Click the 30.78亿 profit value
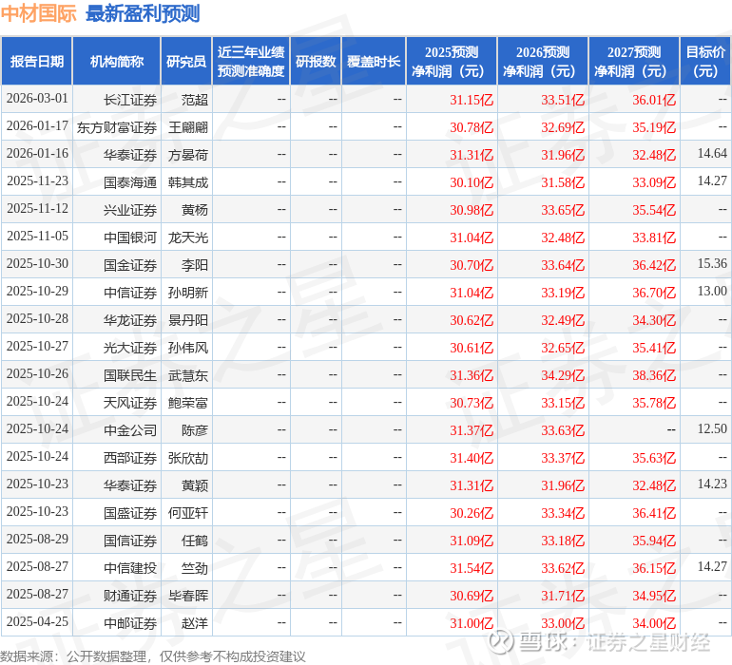The width and height of the screenshot is (732, 665). 472,127
